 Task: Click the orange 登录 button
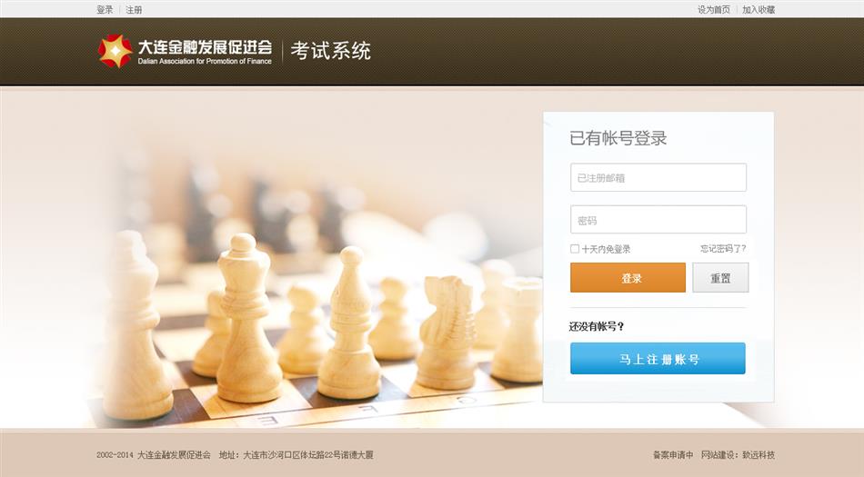[628, 277]
